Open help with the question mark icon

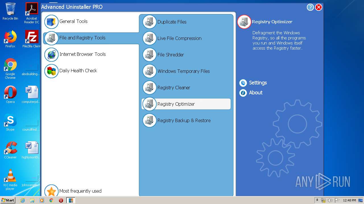310,7
